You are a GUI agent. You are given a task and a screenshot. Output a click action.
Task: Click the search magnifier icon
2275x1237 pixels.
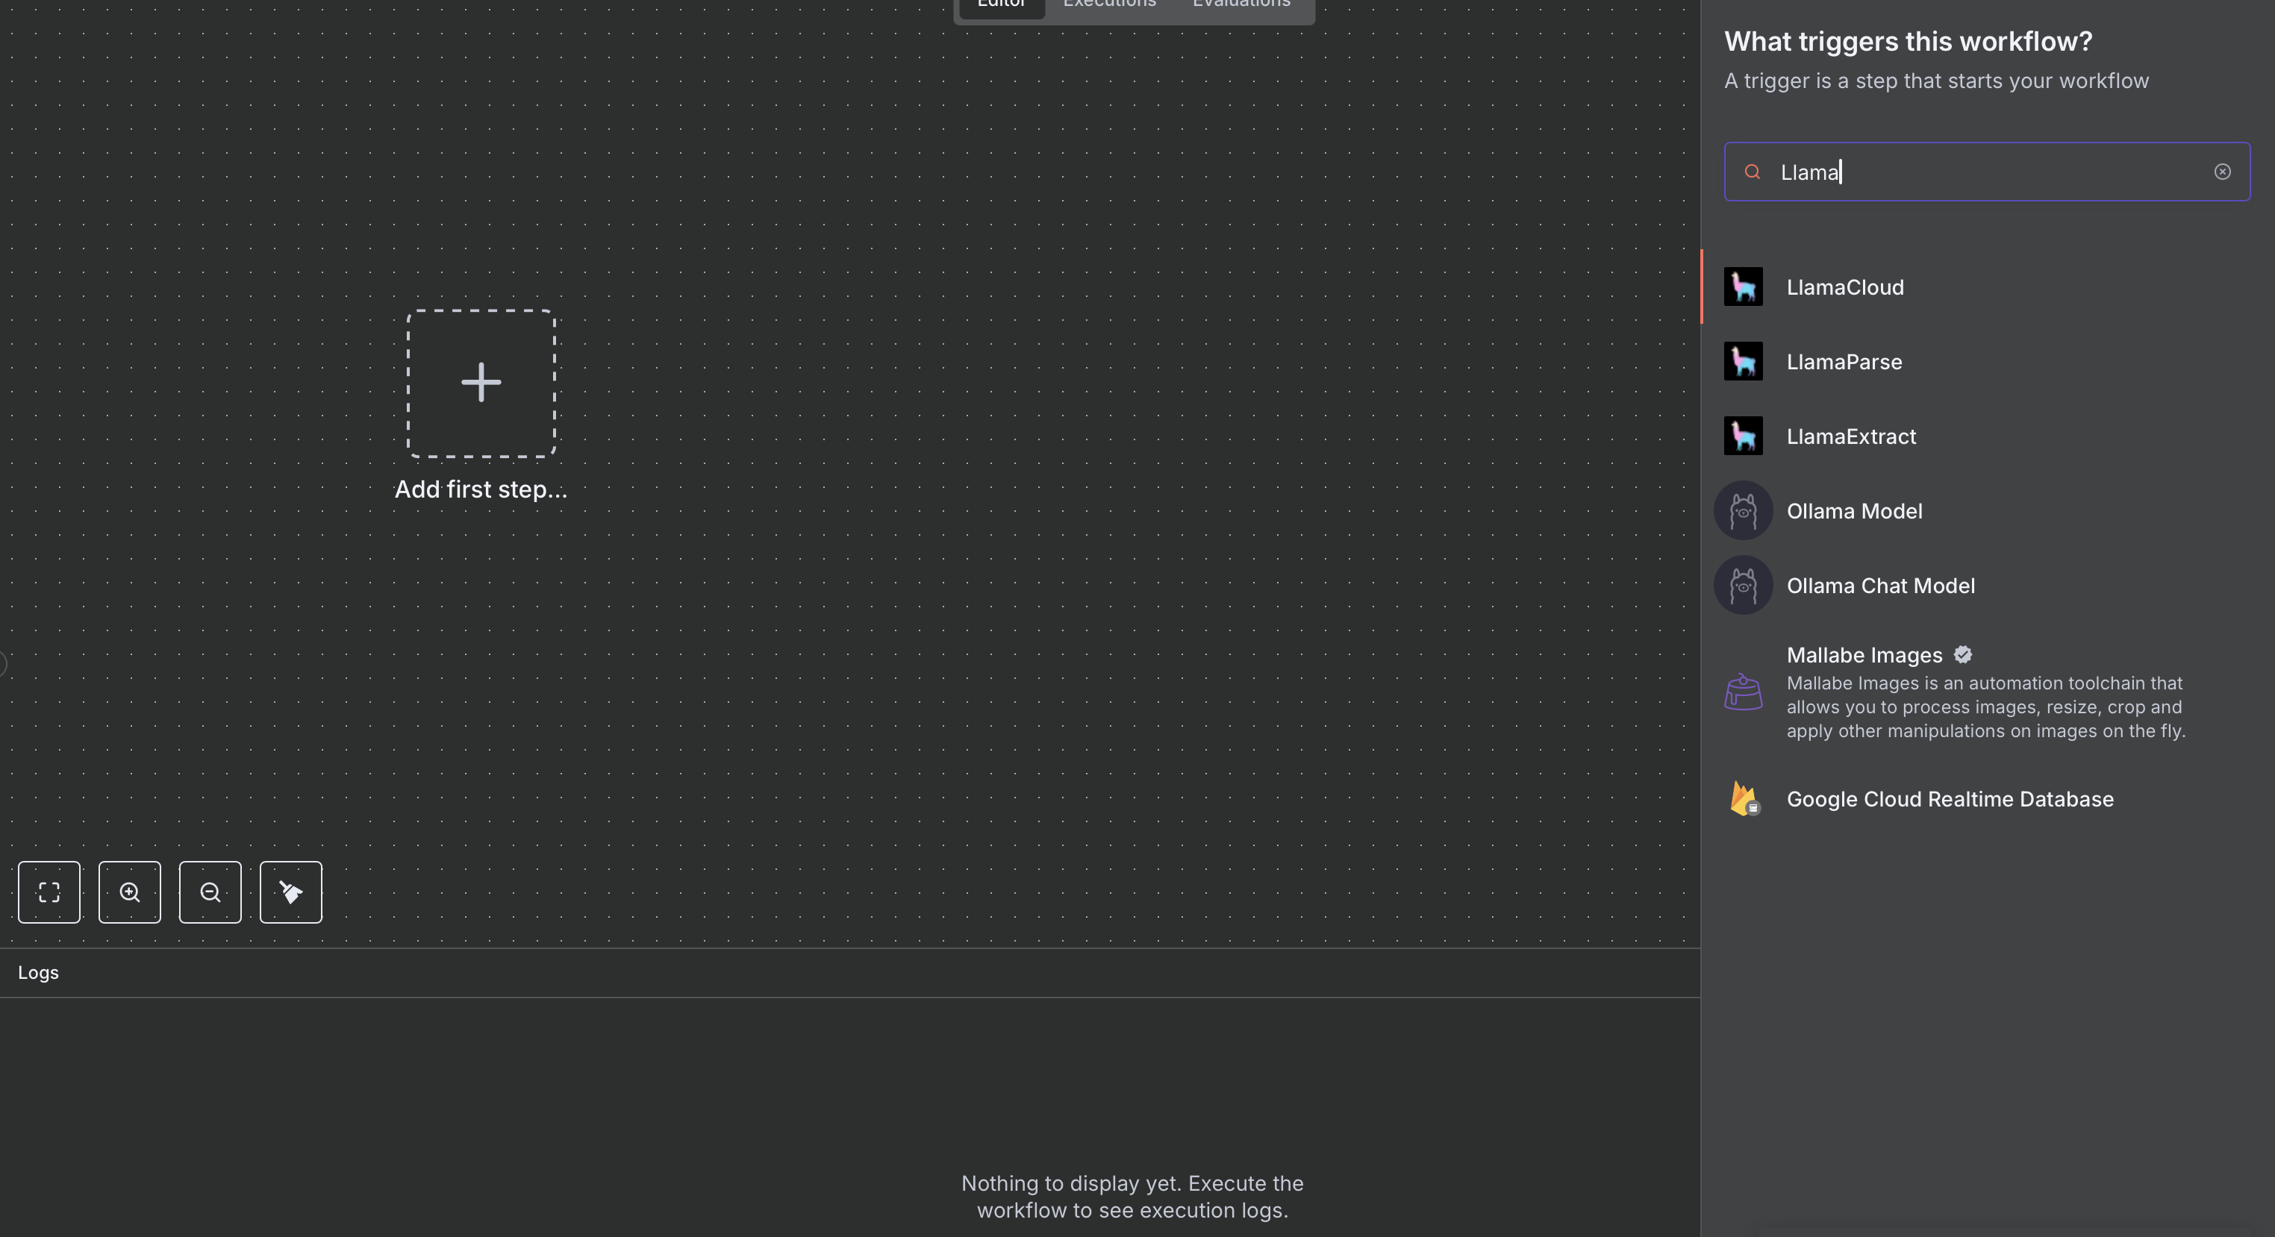click(x=1753, y=172)
